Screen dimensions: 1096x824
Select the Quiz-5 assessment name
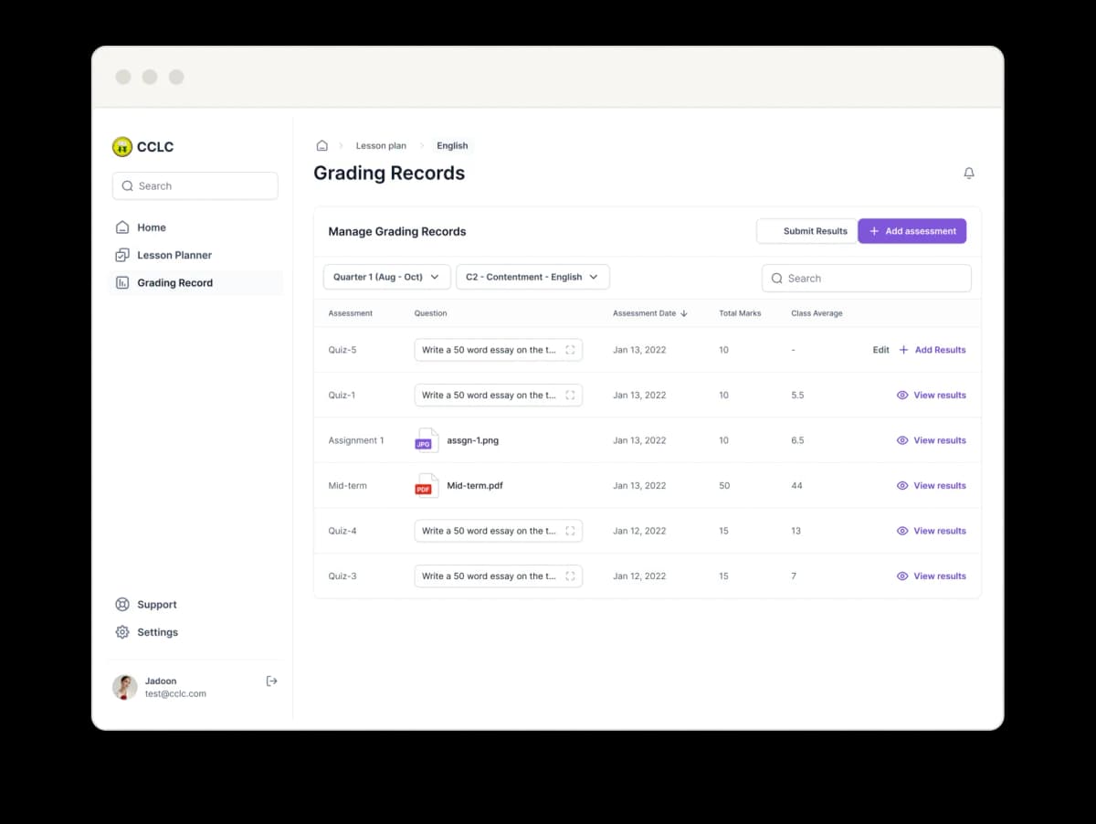coord(342,350)
